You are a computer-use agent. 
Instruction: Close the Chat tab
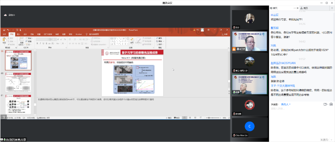coord(297,8)
